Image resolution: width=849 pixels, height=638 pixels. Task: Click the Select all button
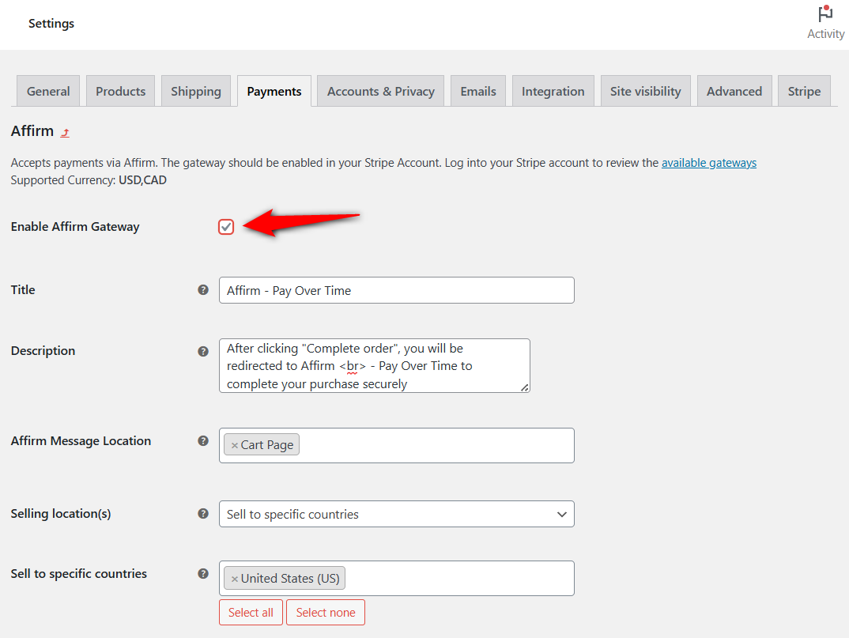pyautogui.click(x=251, y=613)
